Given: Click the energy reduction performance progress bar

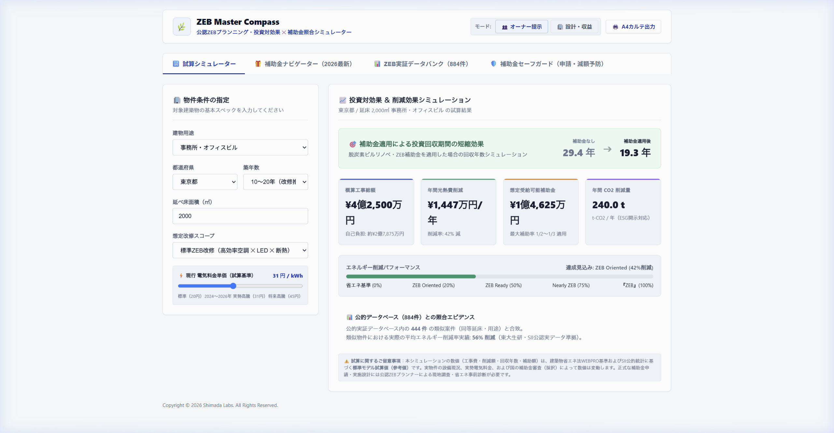Looking at the screenshot, I should 500,276.
